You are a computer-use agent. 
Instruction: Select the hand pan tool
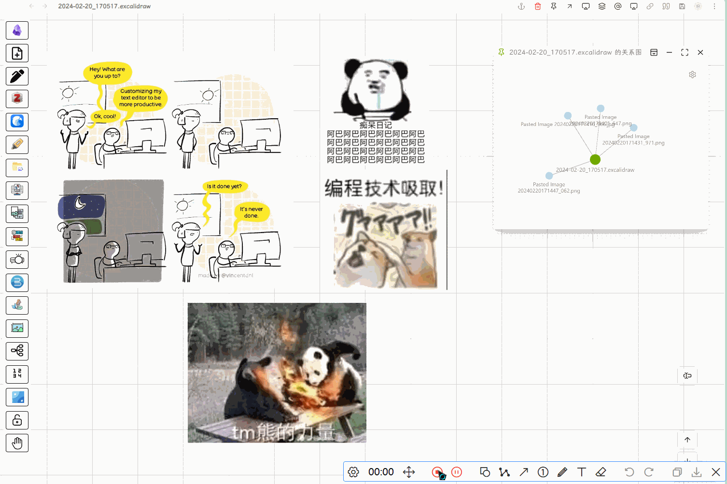coord(17,443)
